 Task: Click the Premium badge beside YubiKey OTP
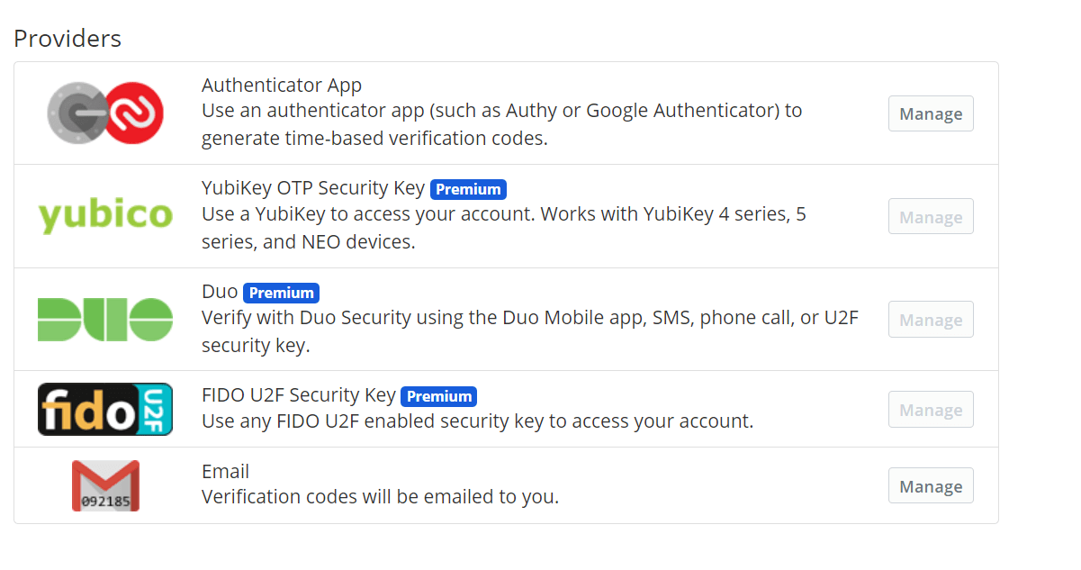(468, 189)
